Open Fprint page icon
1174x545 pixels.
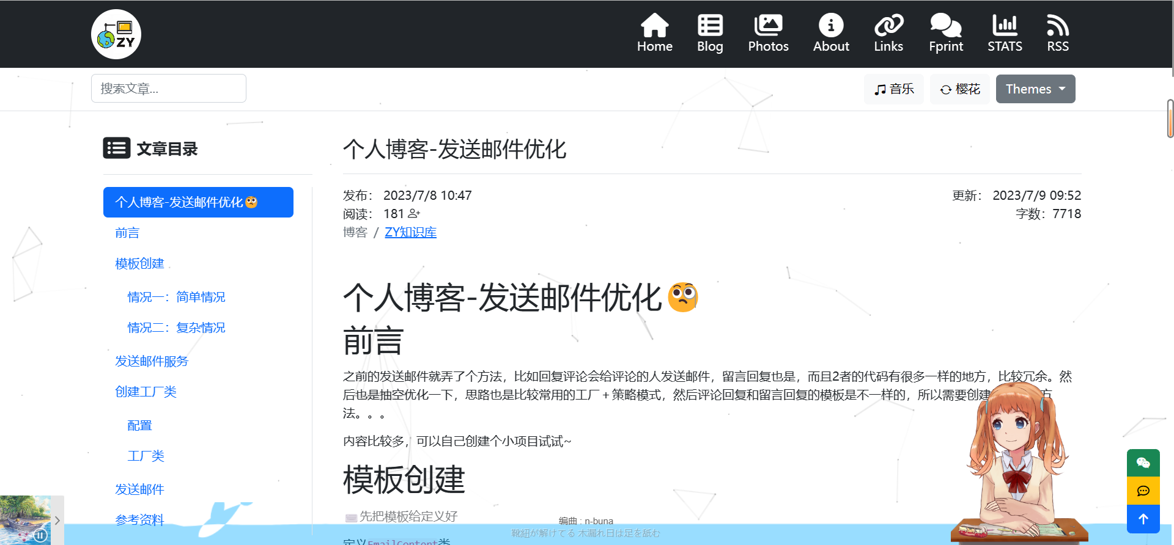coord(946,25)
